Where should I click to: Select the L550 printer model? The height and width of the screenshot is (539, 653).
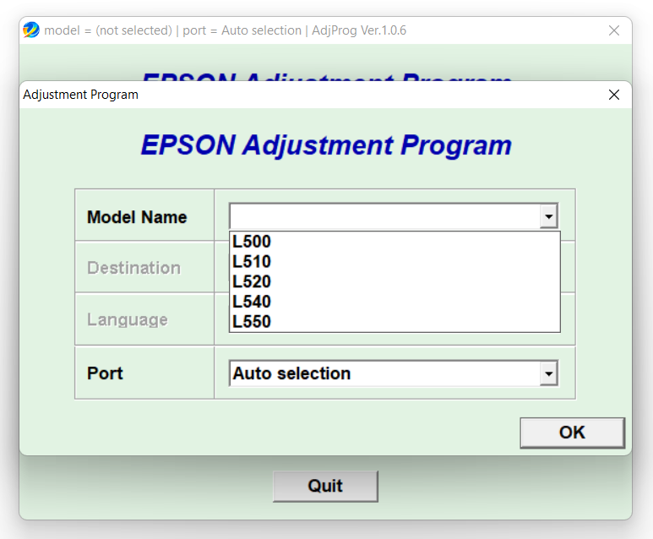395,322
